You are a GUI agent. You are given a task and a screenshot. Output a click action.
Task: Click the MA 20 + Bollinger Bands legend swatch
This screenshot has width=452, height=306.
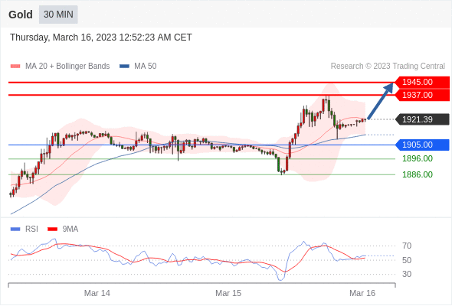click(x=15, y=67)
